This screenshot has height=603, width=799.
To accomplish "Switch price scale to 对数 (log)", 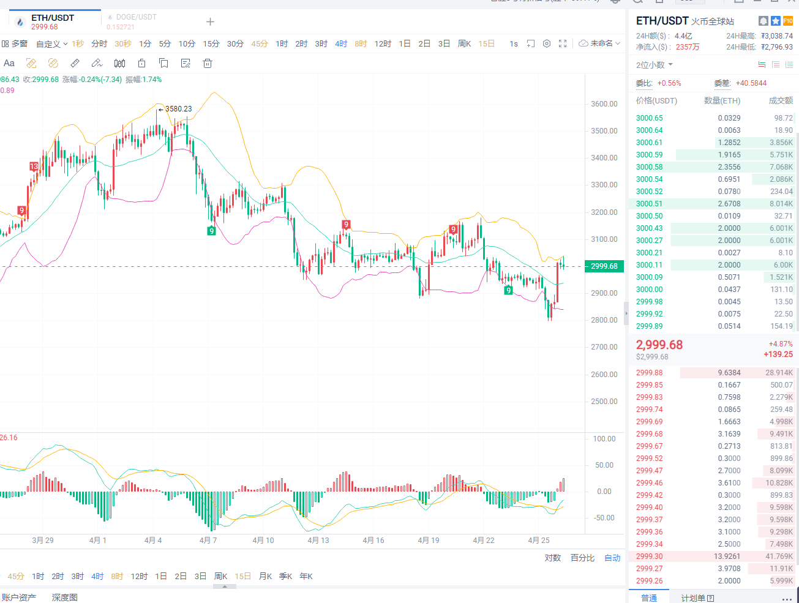I will (x=553, y=558).
